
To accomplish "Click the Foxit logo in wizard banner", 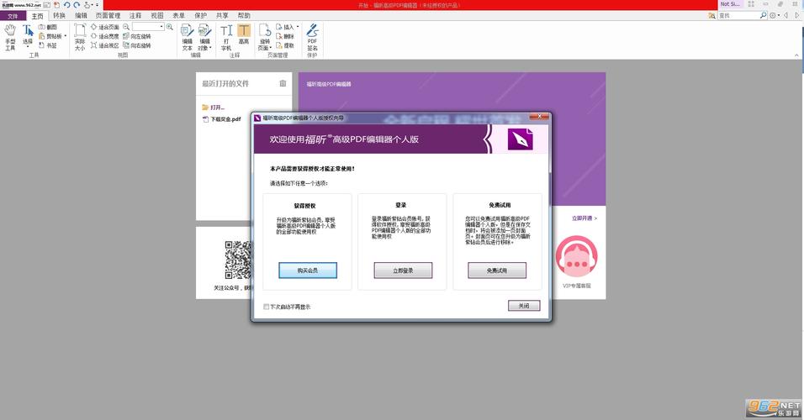I will [520, 139].
